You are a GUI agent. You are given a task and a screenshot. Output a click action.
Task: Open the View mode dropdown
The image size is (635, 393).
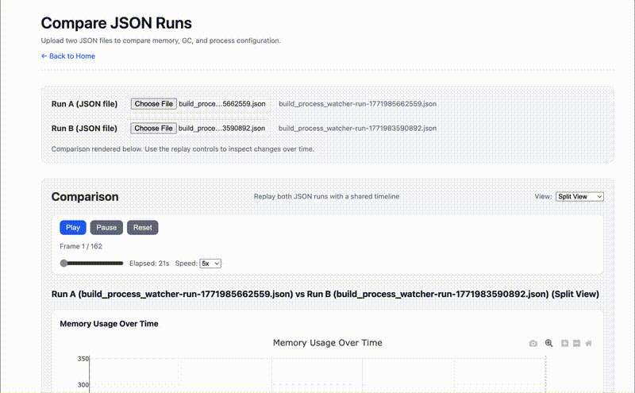click(579, 197)
